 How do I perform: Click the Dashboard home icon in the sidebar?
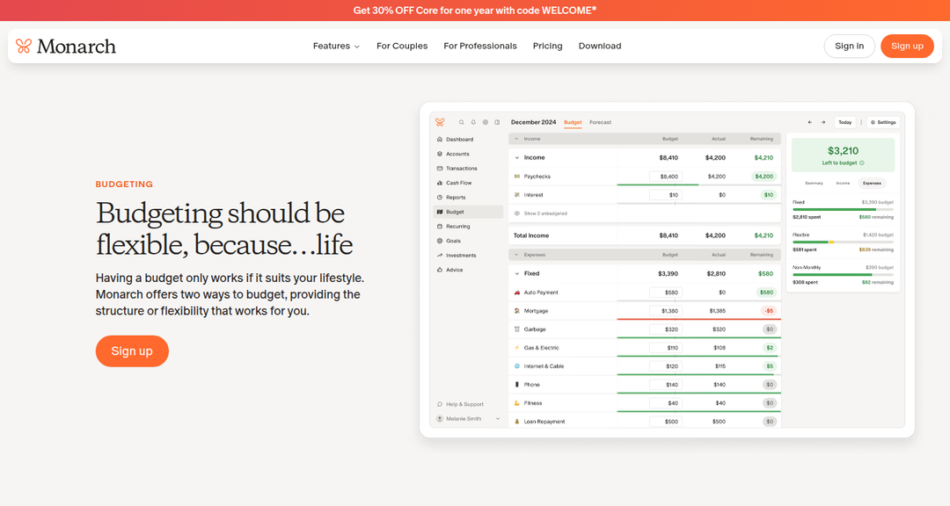pyautogui.click(x=440, y=139)
